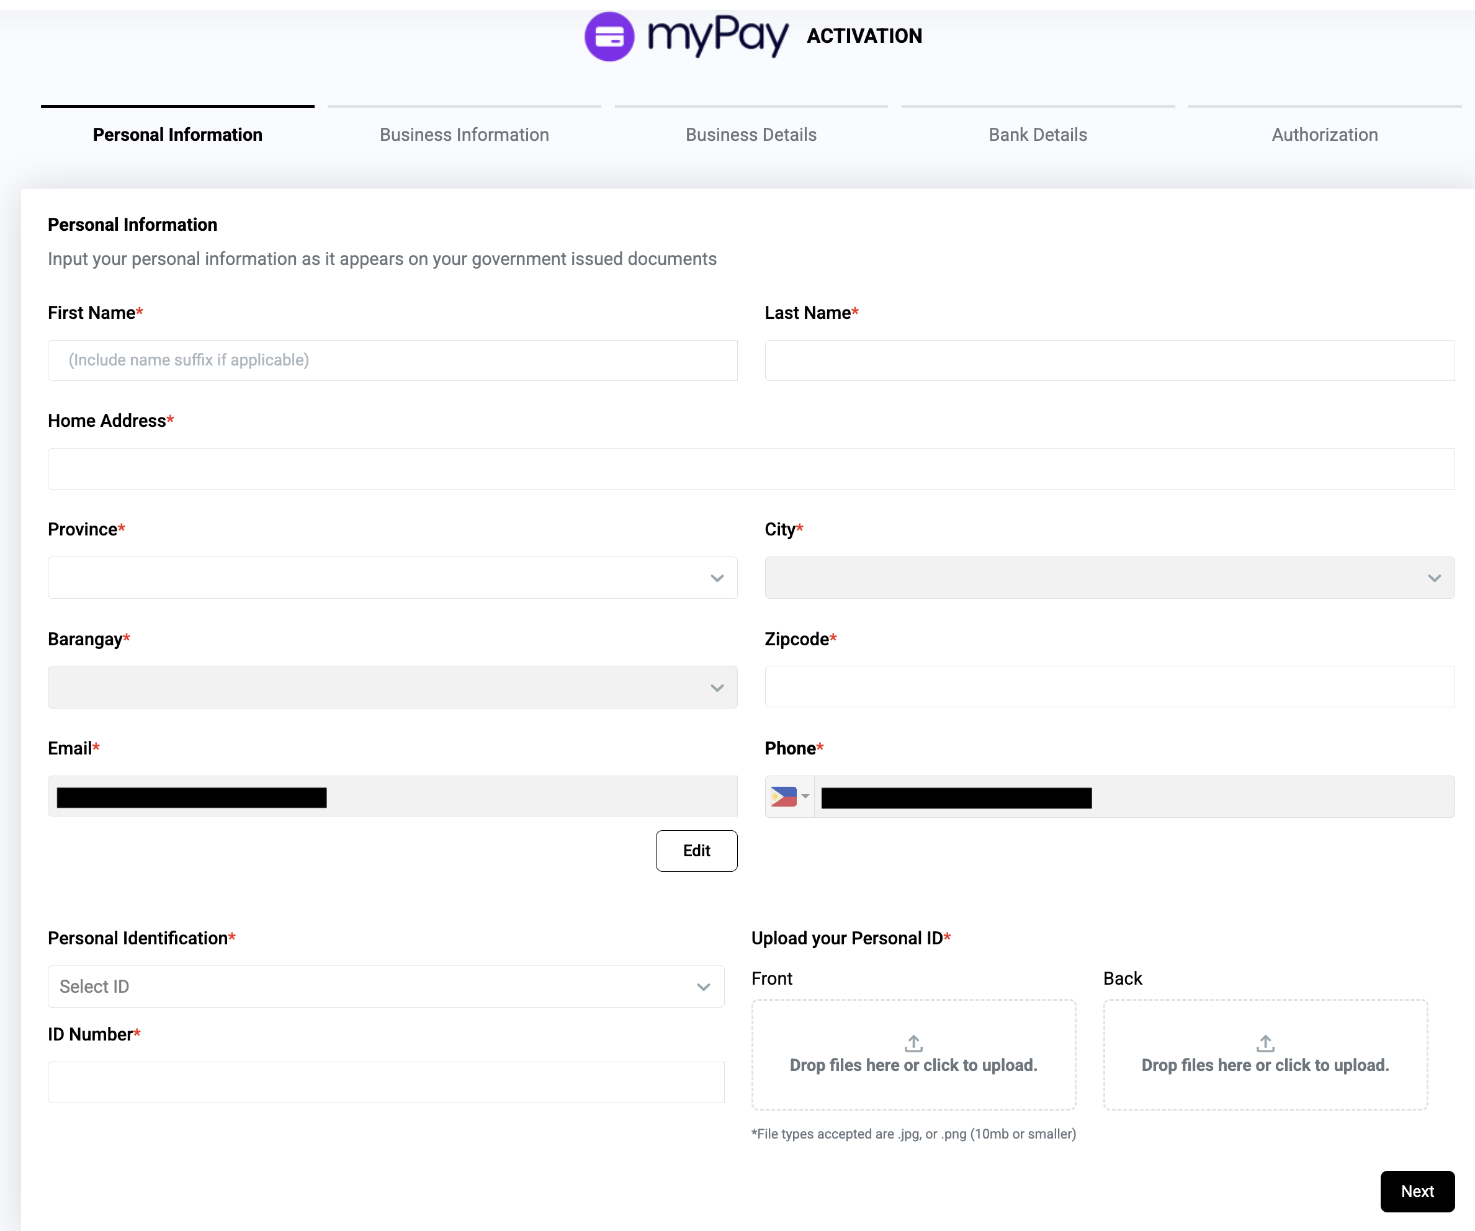Click the Edit button below Email
Viewport: 1475px width, 1231px height.
(696, 851)
